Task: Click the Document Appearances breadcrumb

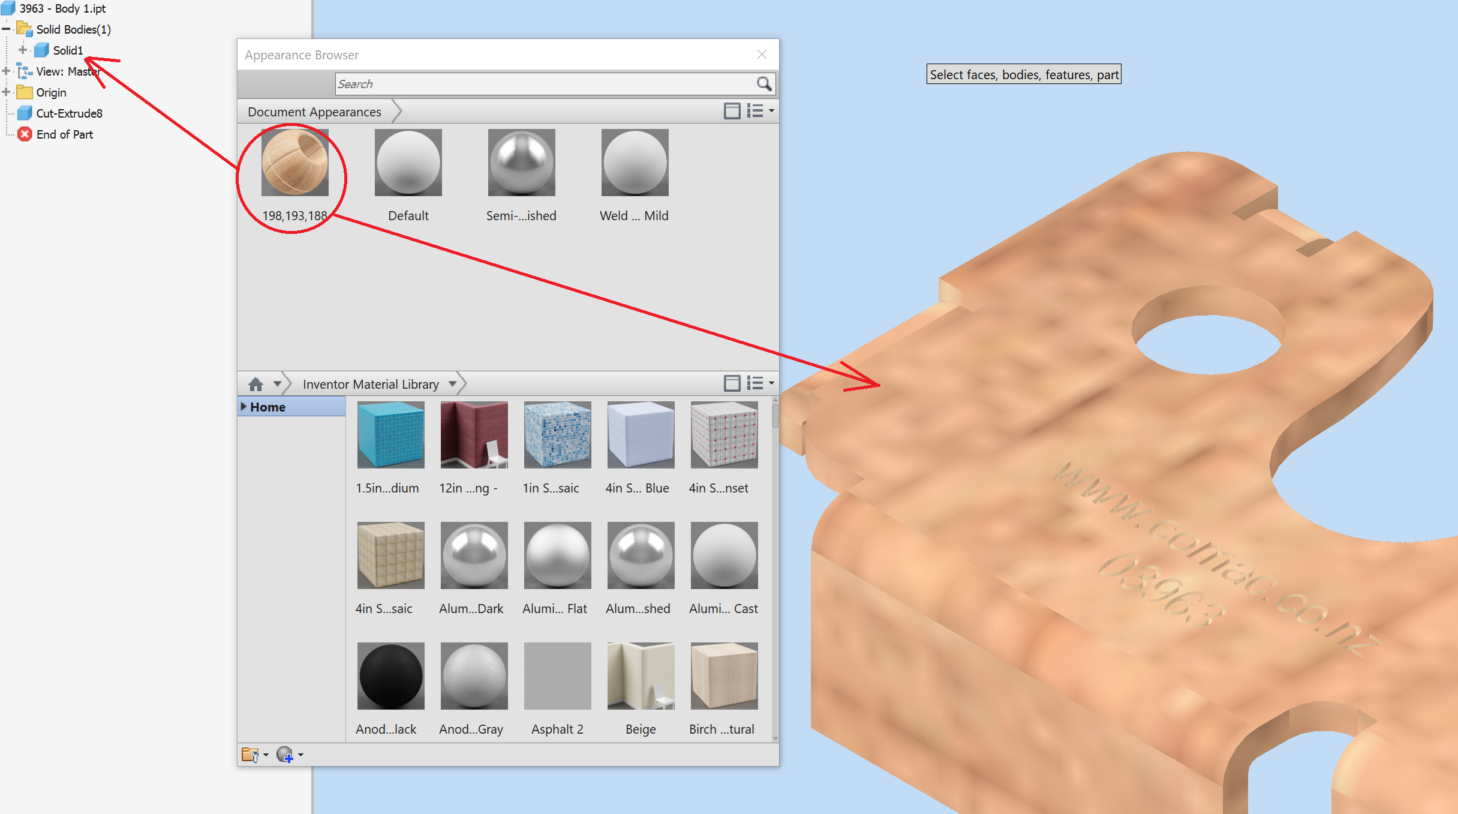Action: point(314,112)
